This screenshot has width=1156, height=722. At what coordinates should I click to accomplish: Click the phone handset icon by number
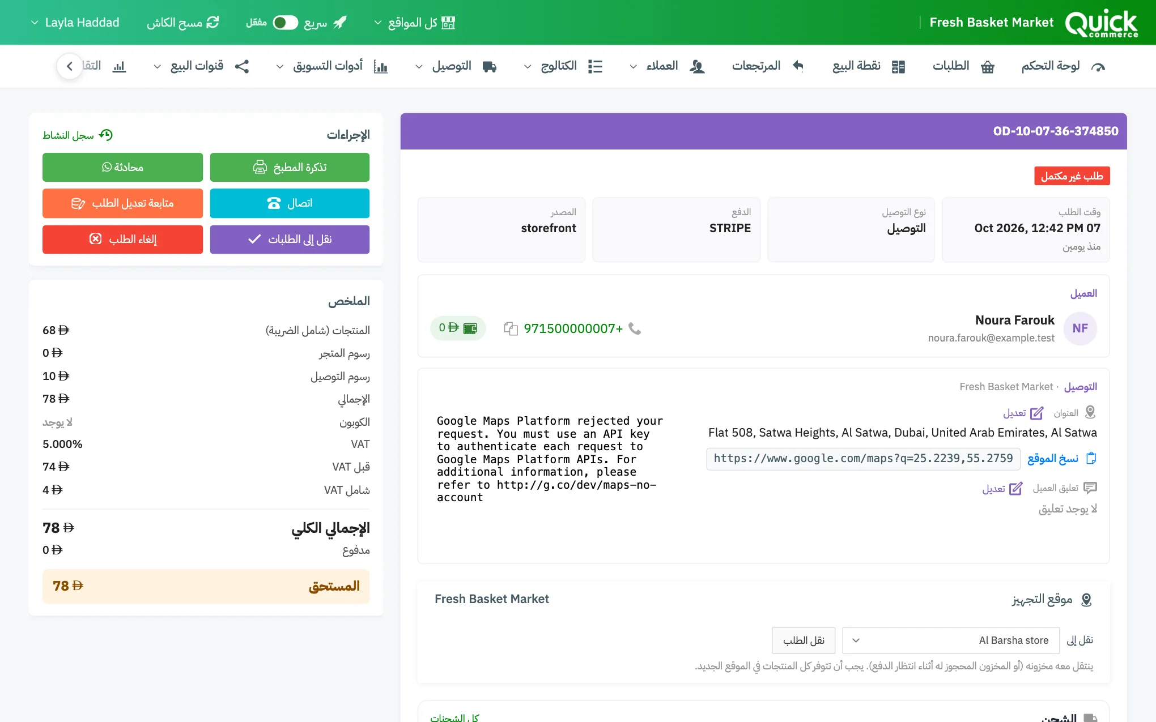click(635, 328)
